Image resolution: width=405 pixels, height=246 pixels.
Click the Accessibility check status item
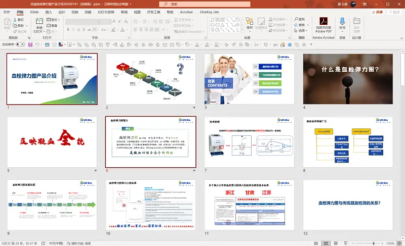[x=79, y=243]
